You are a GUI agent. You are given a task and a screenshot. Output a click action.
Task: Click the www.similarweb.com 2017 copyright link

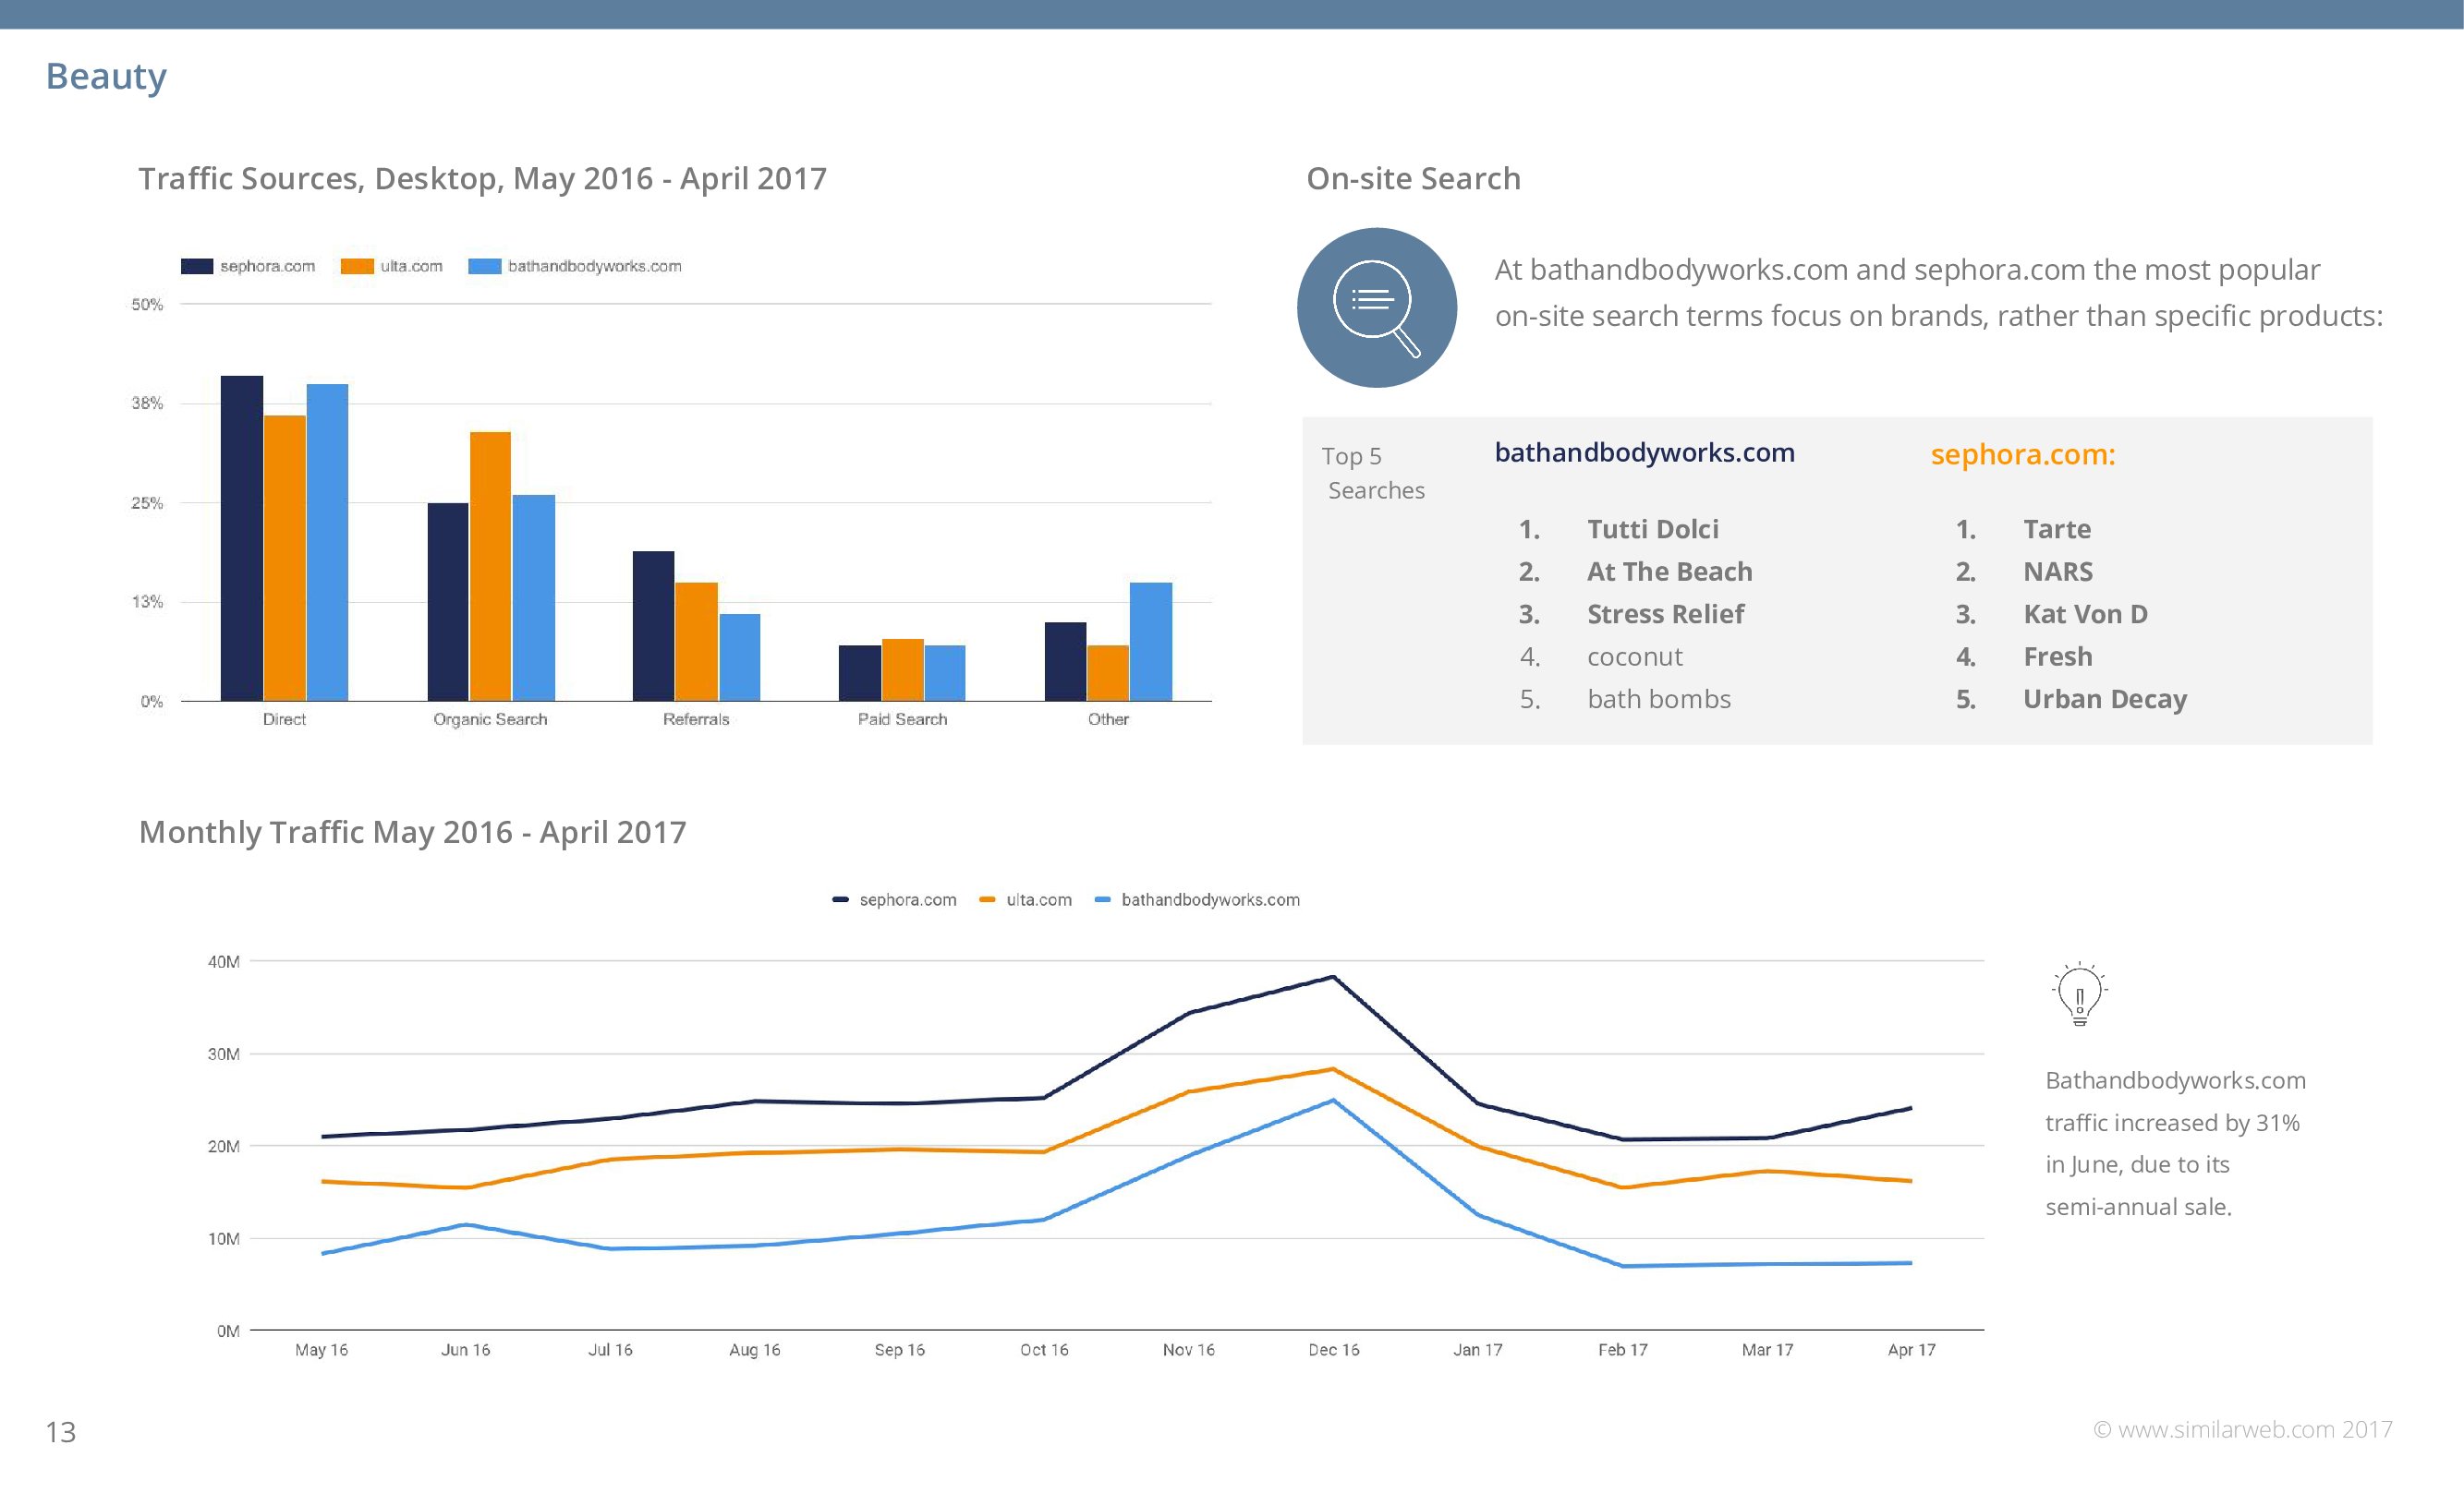point(2242,1429)
